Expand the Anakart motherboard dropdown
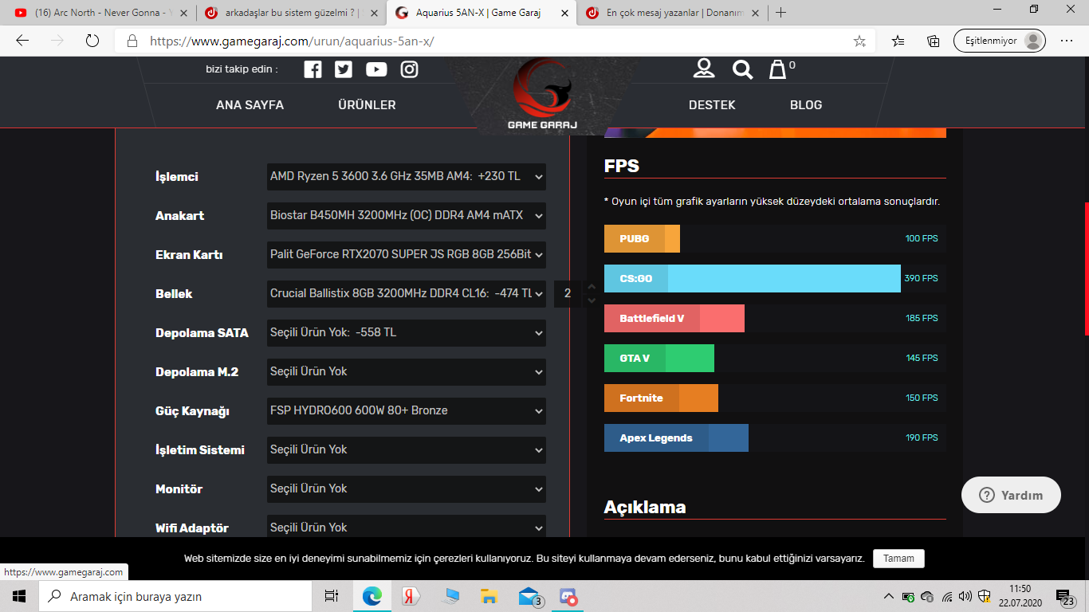Viewport: 1089px width, 612px height. pos(407,215)
